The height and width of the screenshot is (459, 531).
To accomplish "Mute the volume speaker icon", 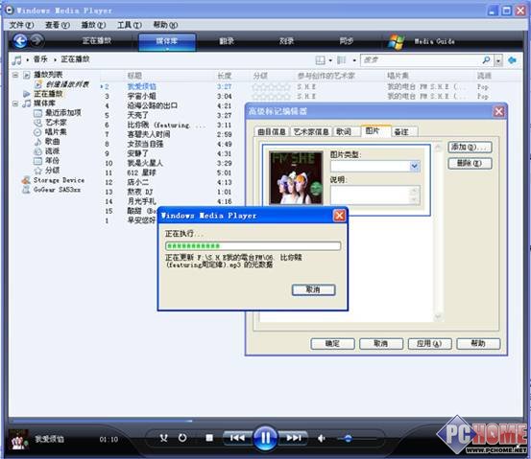I will [x=322, y=438].
